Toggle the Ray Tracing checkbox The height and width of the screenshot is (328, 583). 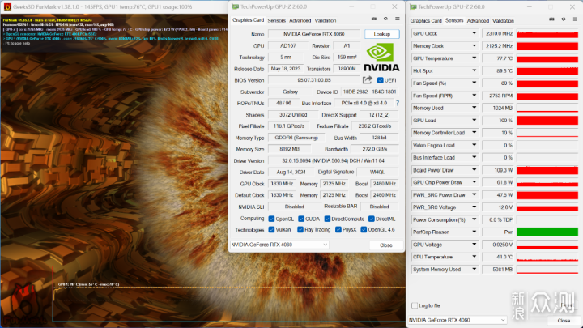[x=300, y=229]
